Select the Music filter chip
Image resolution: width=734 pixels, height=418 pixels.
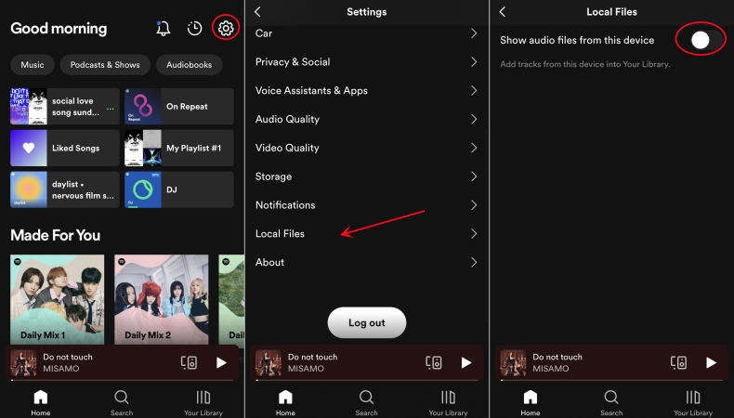tap(33, 65)
